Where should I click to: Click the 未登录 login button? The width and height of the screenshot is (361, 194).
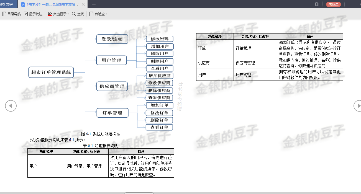(x=333, y=4)
